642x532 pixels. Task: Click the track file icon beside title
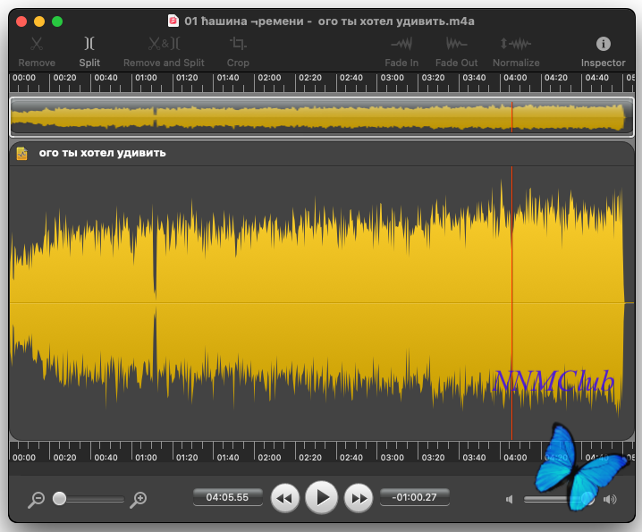[x=22, y=153]
